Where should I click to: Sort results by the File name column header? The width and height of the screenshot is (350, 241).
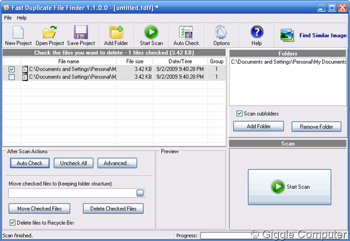(x=68, y=61)
